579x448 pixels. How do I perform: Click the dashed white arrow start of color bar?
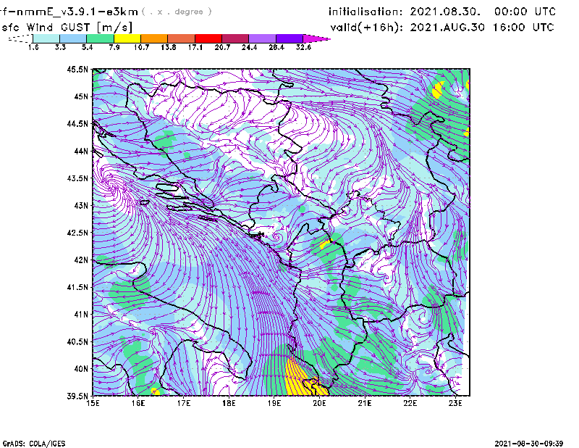pyautogui.click(x=20, y=38)
